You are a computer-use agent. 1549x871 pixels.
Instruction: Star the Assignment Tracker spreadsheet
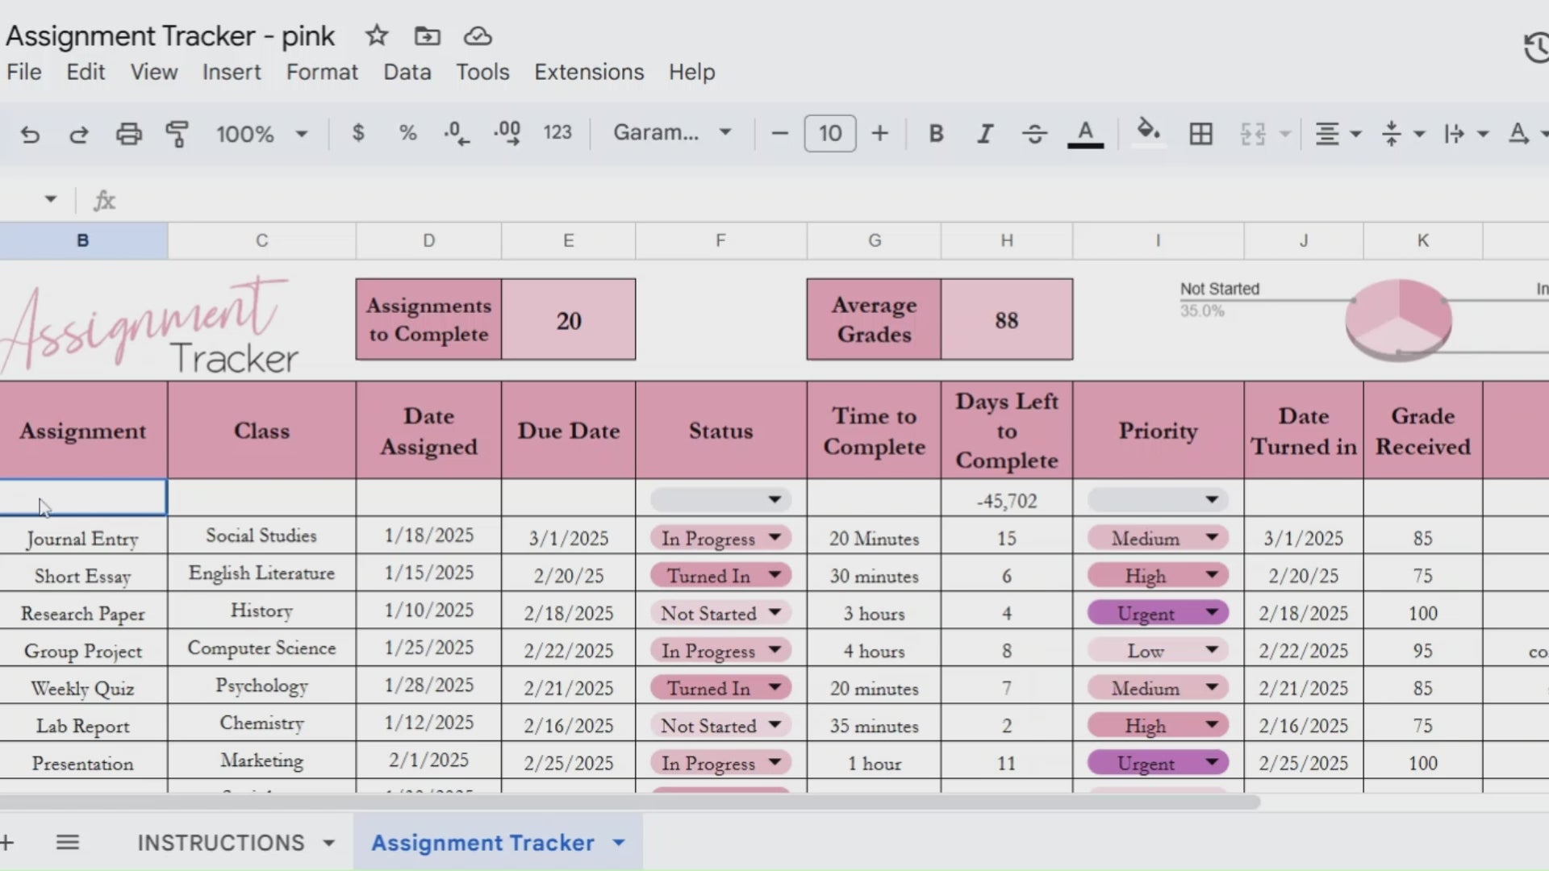click(376, 35)
